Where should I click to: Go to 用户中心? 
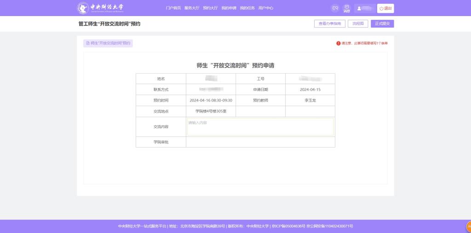(266, 8)
